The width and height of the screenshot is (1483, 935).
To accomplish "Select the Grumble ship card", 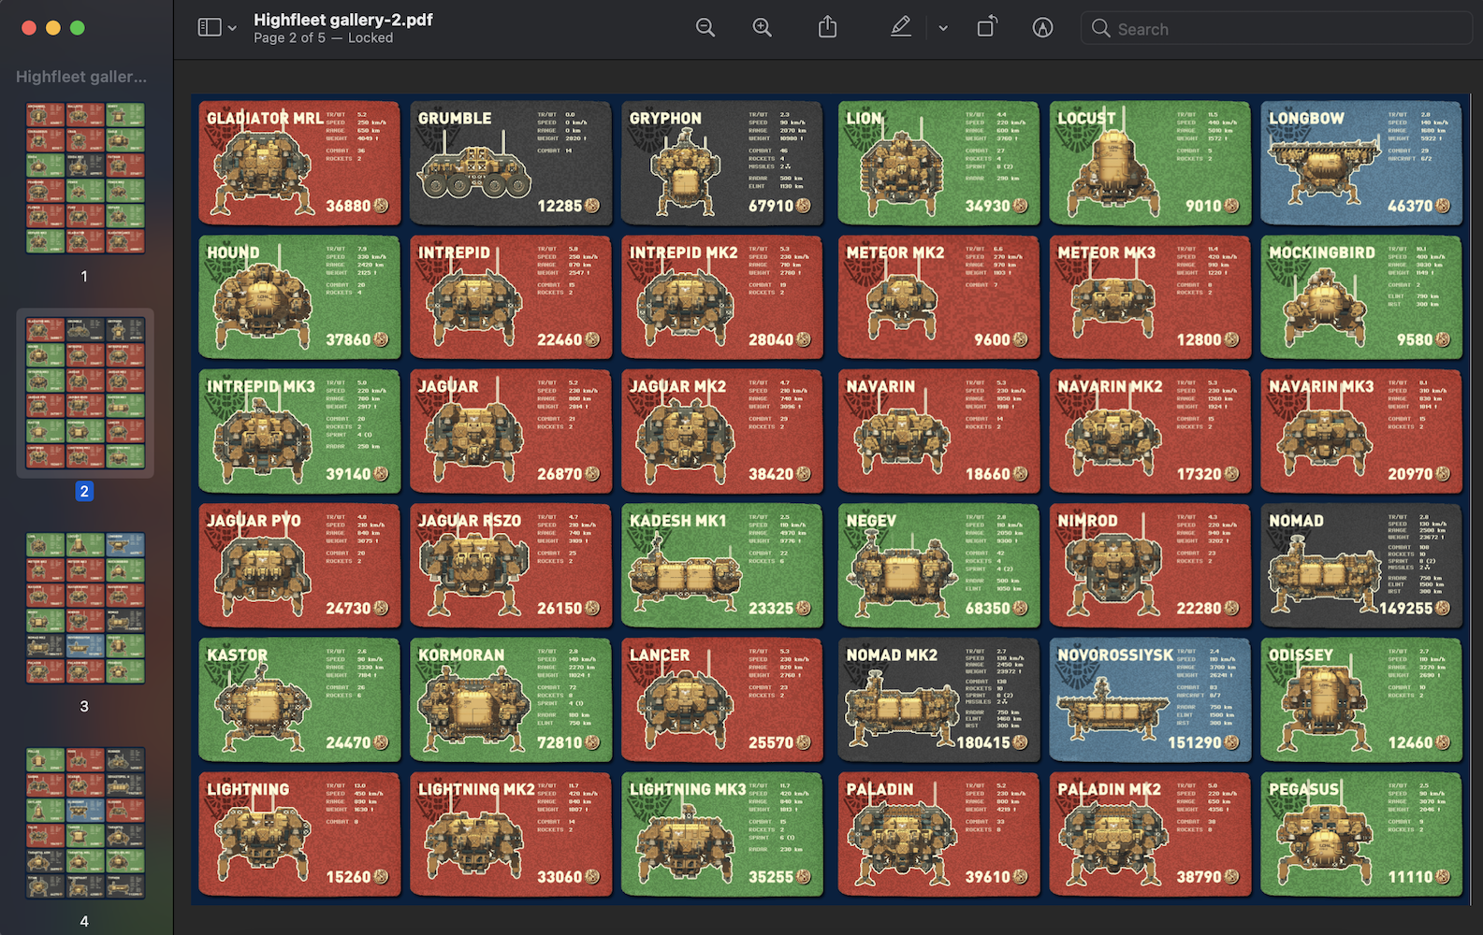I will pyautogui.click(x=511, y=163).
